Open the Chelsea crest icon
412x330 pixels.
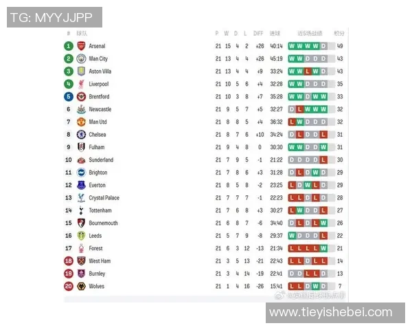81,135
